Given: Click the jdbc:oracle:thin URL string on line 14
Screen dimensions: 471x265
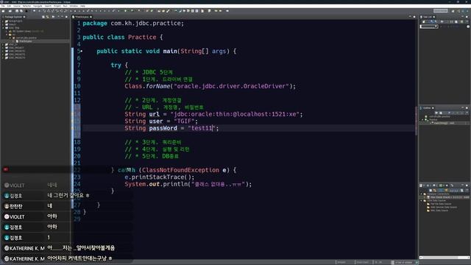Looking at the screenshot, I should 235,114.
